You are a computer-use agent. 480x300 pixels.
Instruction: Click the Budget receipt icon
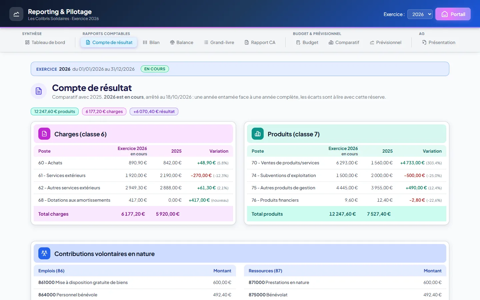[298, 42]
